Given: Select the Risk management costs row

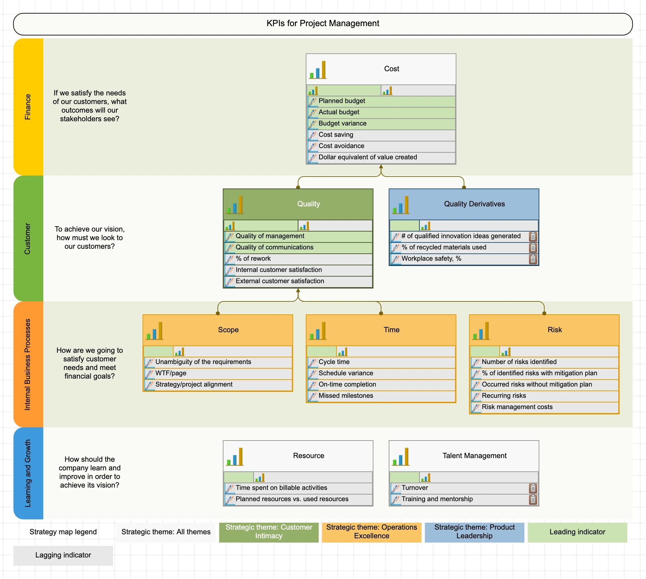Looking at the screenshot, I should click(544, 407).
